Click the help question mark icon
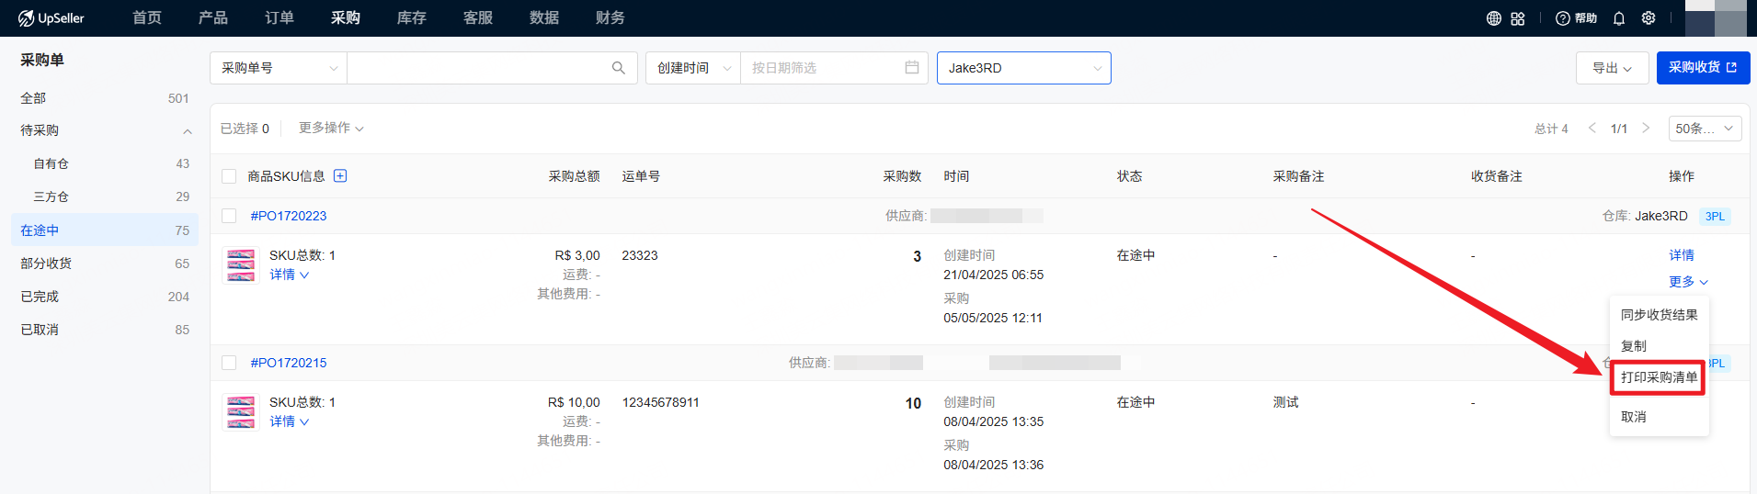1757x494 pixels. (x=1563, y=18)
